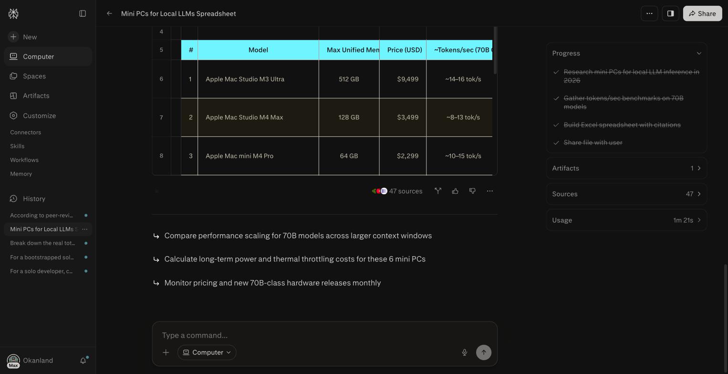Viewport: 728px width, 374px height.
Task: Open the Computer section
Action: point(48,56)
